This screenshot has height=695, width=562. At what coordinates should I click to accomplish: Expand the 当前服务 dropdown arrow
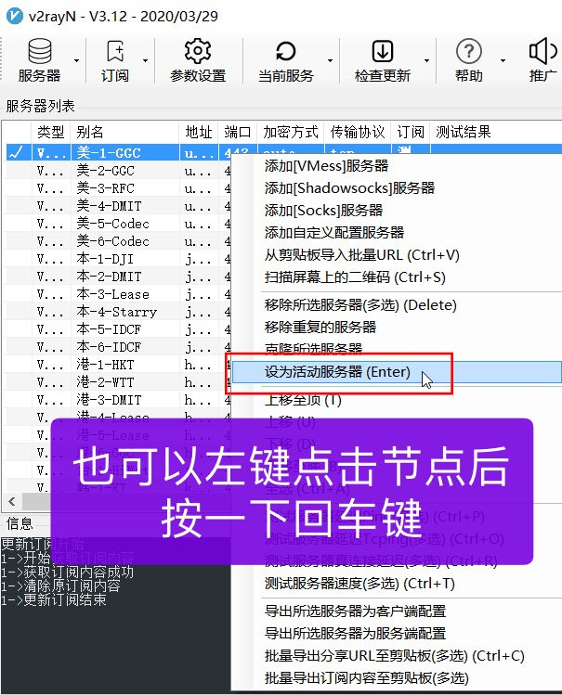[330, 60]
